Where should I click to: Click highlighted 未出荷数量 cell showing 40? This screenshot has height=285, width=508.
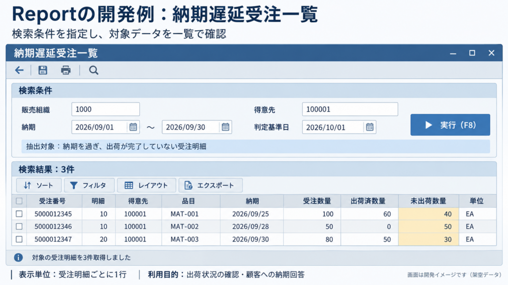(x=429, y=214)
